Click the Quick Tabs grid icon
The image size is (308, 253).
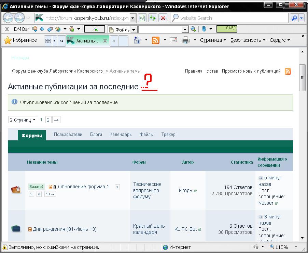coord(48,41)
